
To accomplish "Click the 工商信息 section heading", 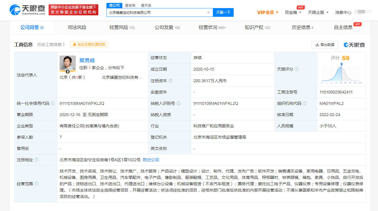I will (x=23, y=45).
